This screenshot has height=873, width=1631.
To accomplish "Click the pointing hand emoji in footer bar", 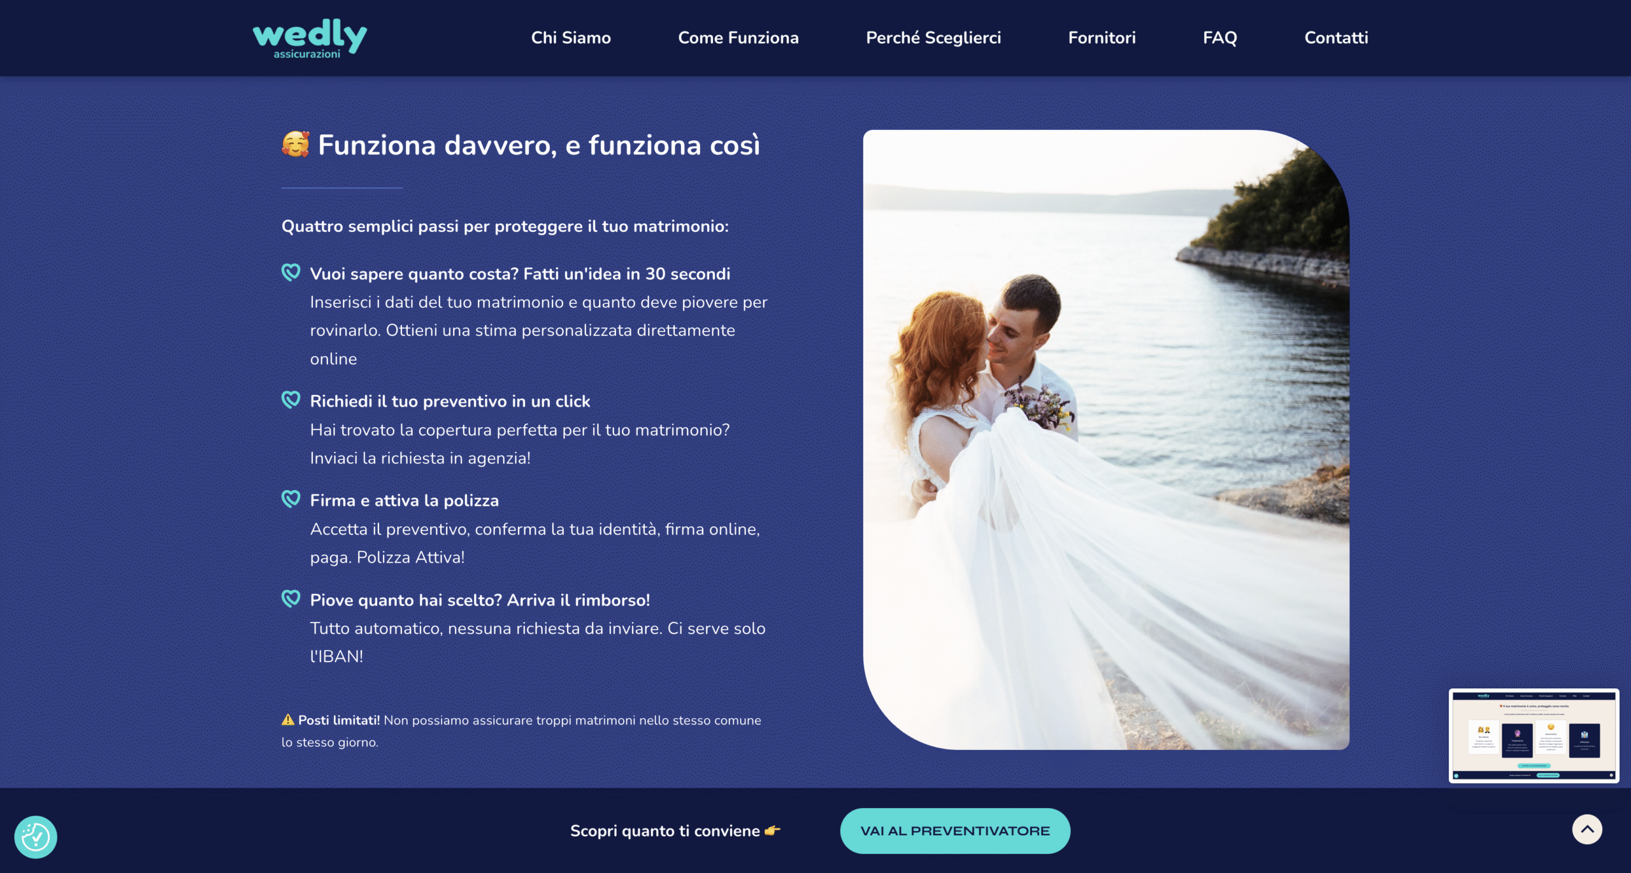I will point(772,830).
